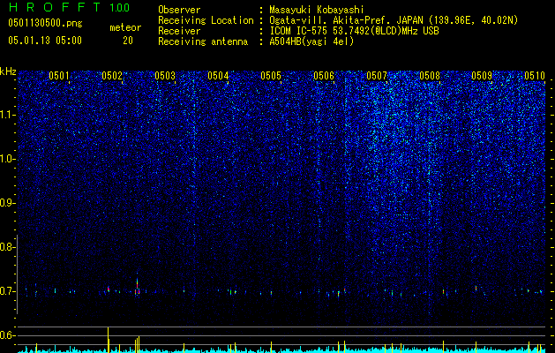Image resolution: width=555 pixels, height=353 pixels.
Task: Click the 0507 time marker
Action: 377,75
